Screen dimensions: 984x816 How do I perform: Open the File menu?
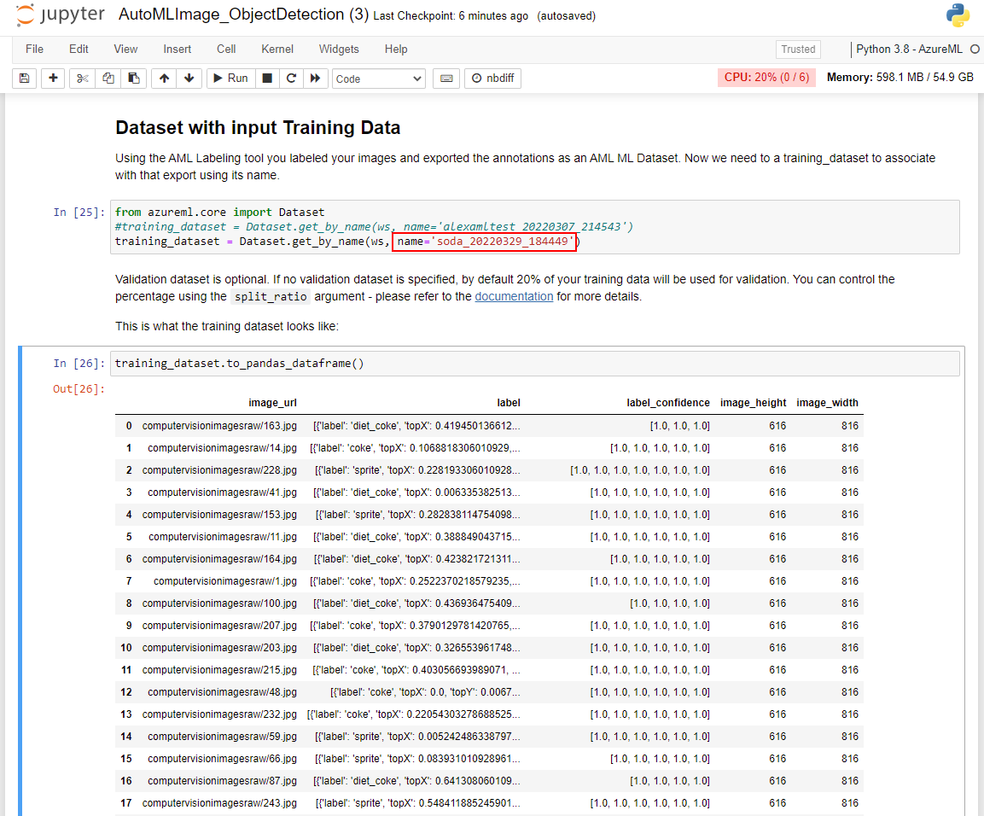(x=34, y=49)
